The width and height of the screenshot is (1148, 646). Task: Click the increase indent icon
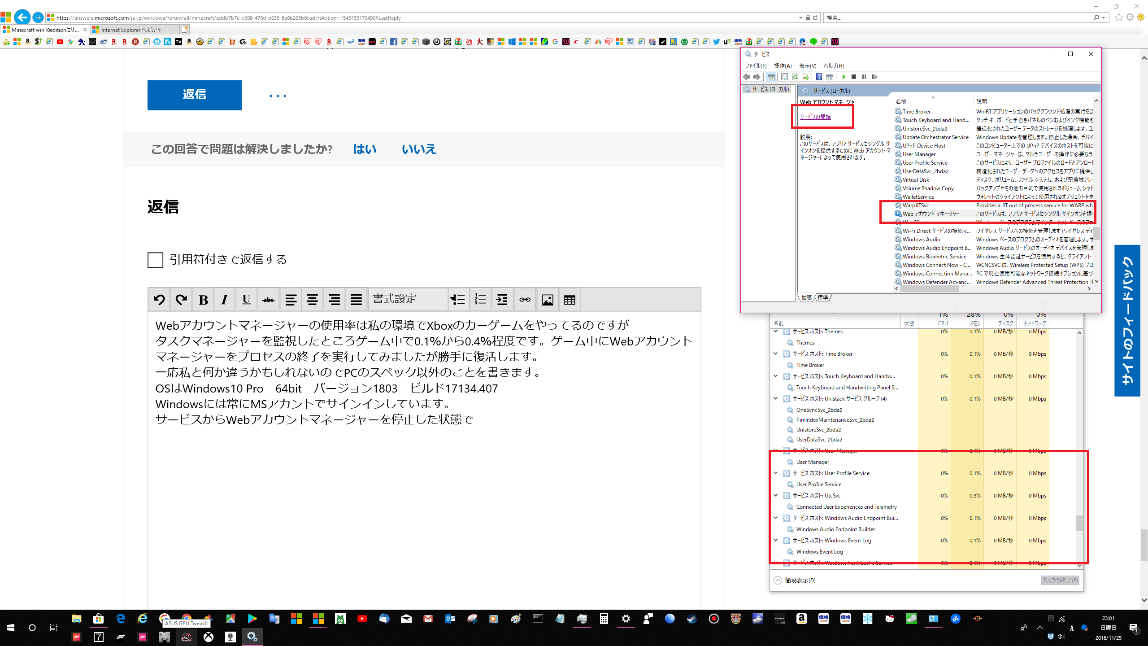[502, 300]
